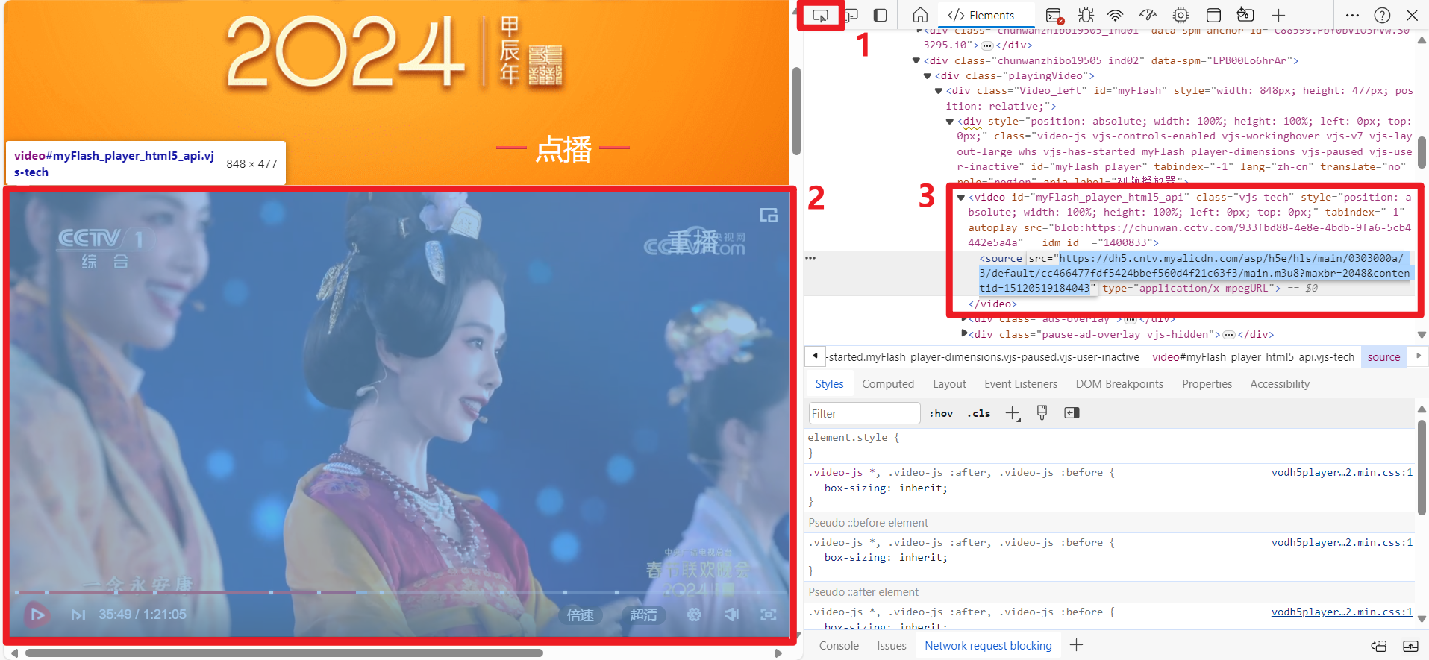The image size is (1429, 660).
Task: Add a new style rule plus button
Action: pos(1013,413)
